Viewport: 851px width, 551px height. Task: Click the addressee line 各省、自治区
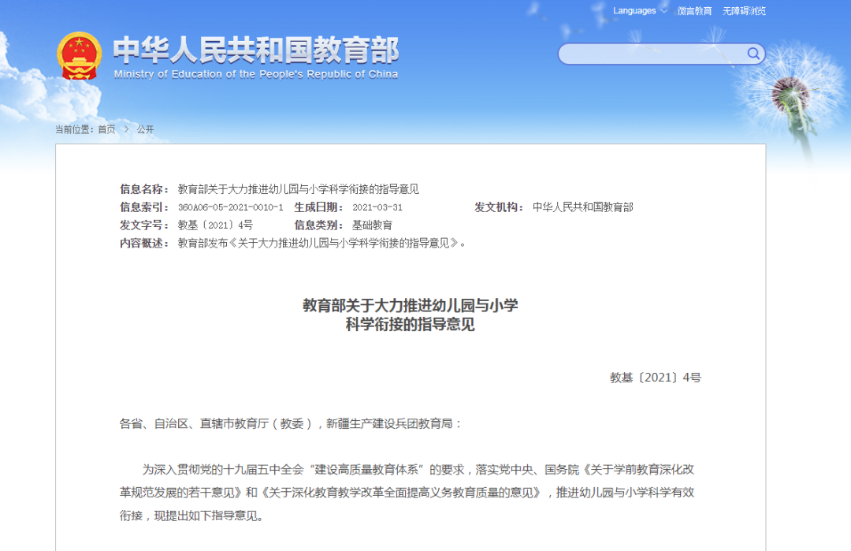coord(290,423)
